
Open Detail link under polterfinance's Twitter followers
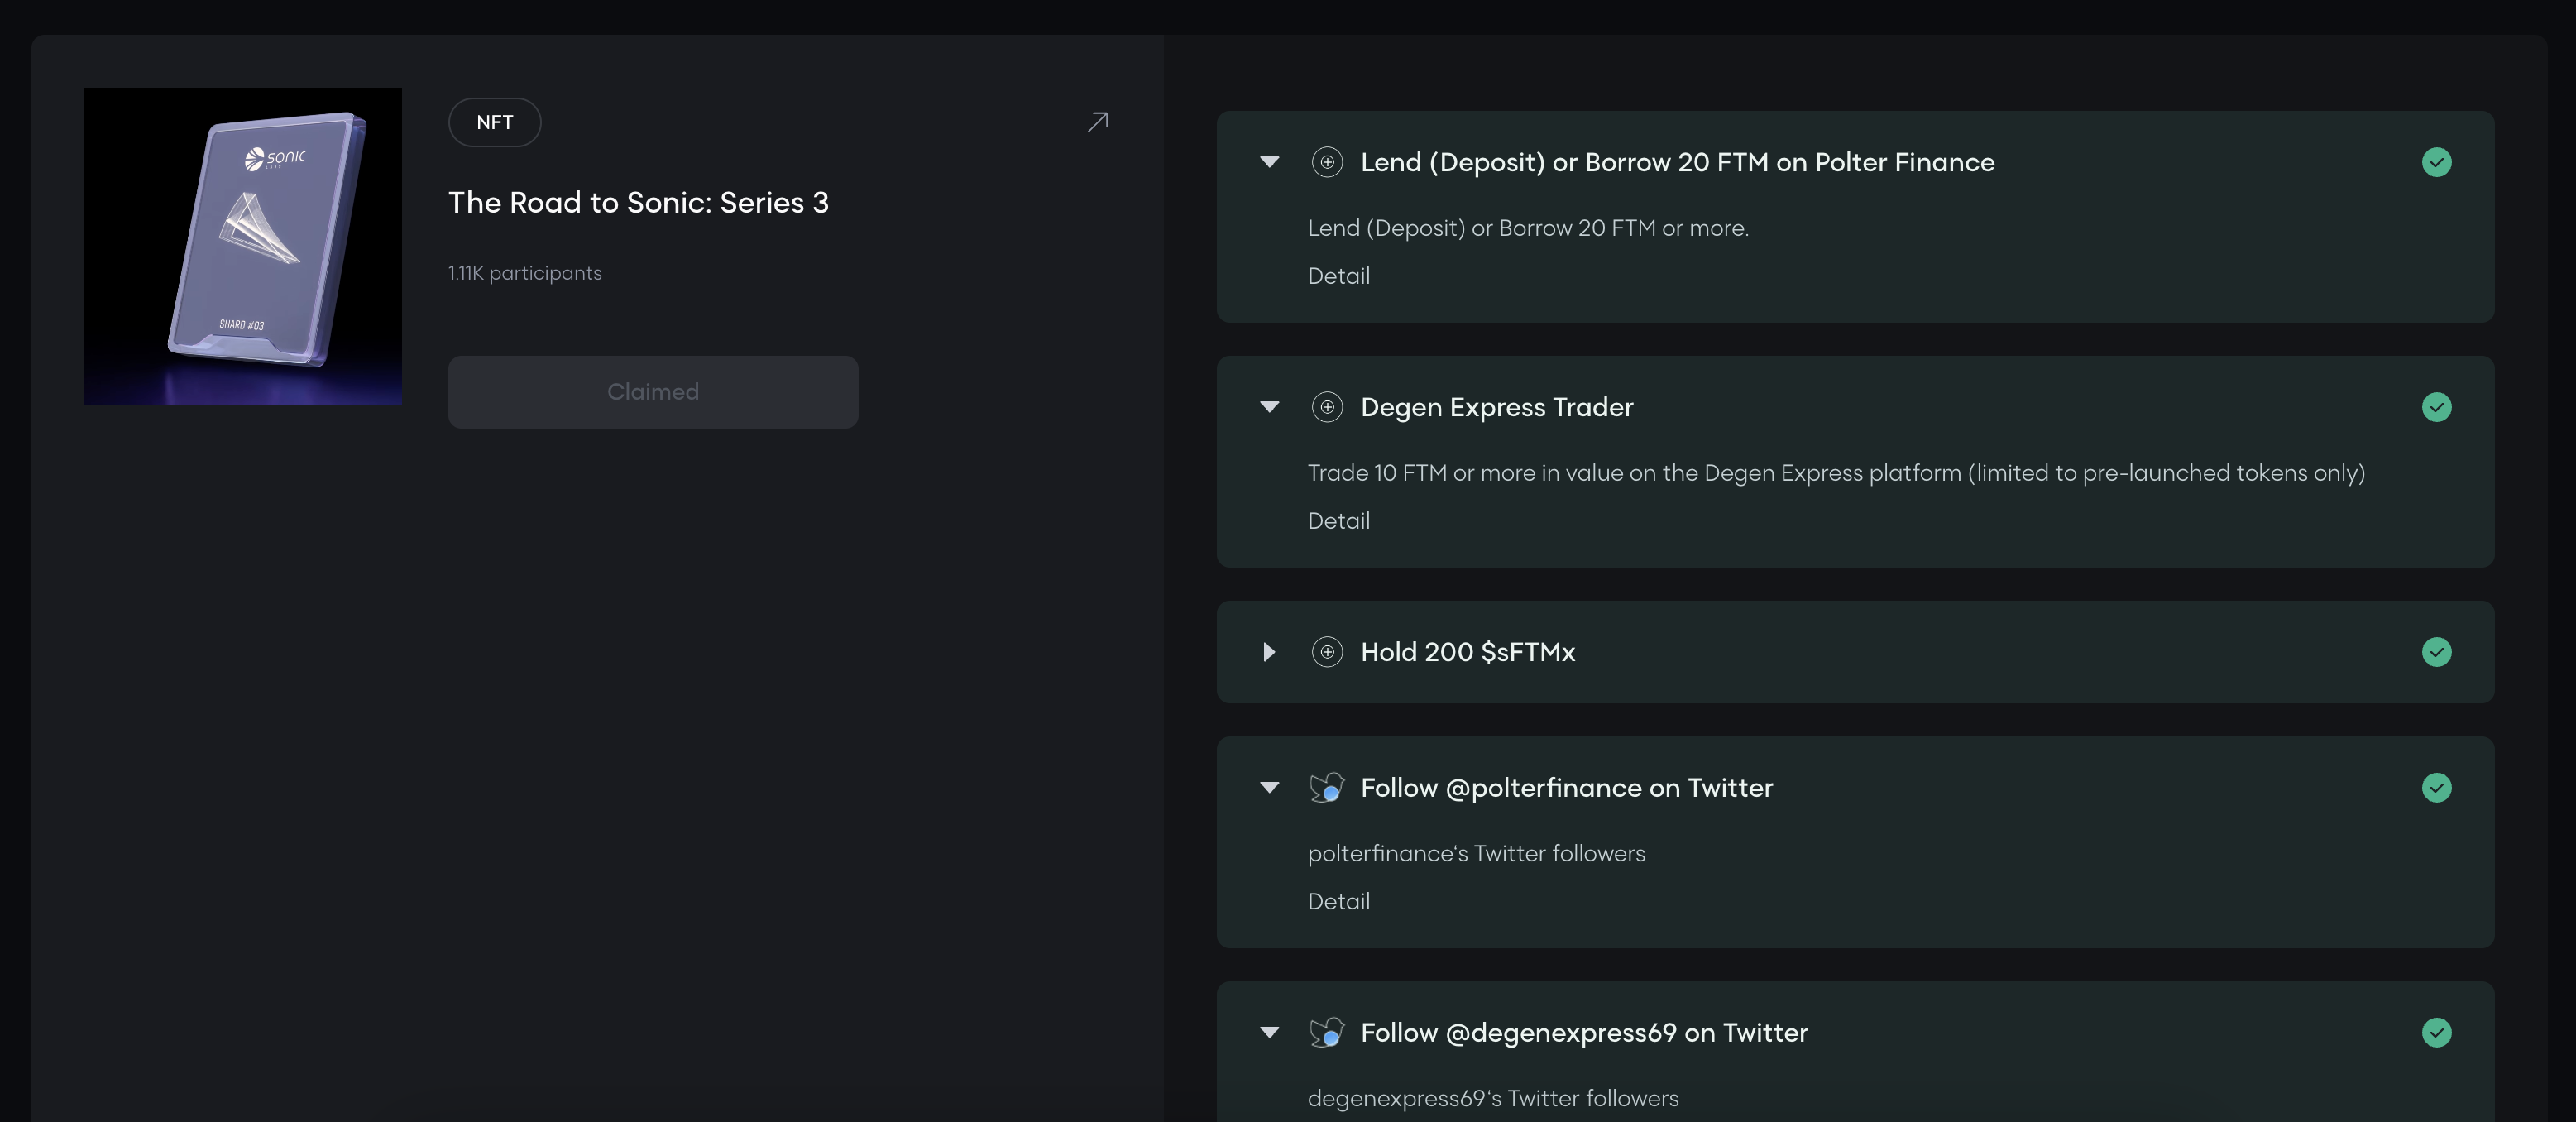coord(1338,901)
